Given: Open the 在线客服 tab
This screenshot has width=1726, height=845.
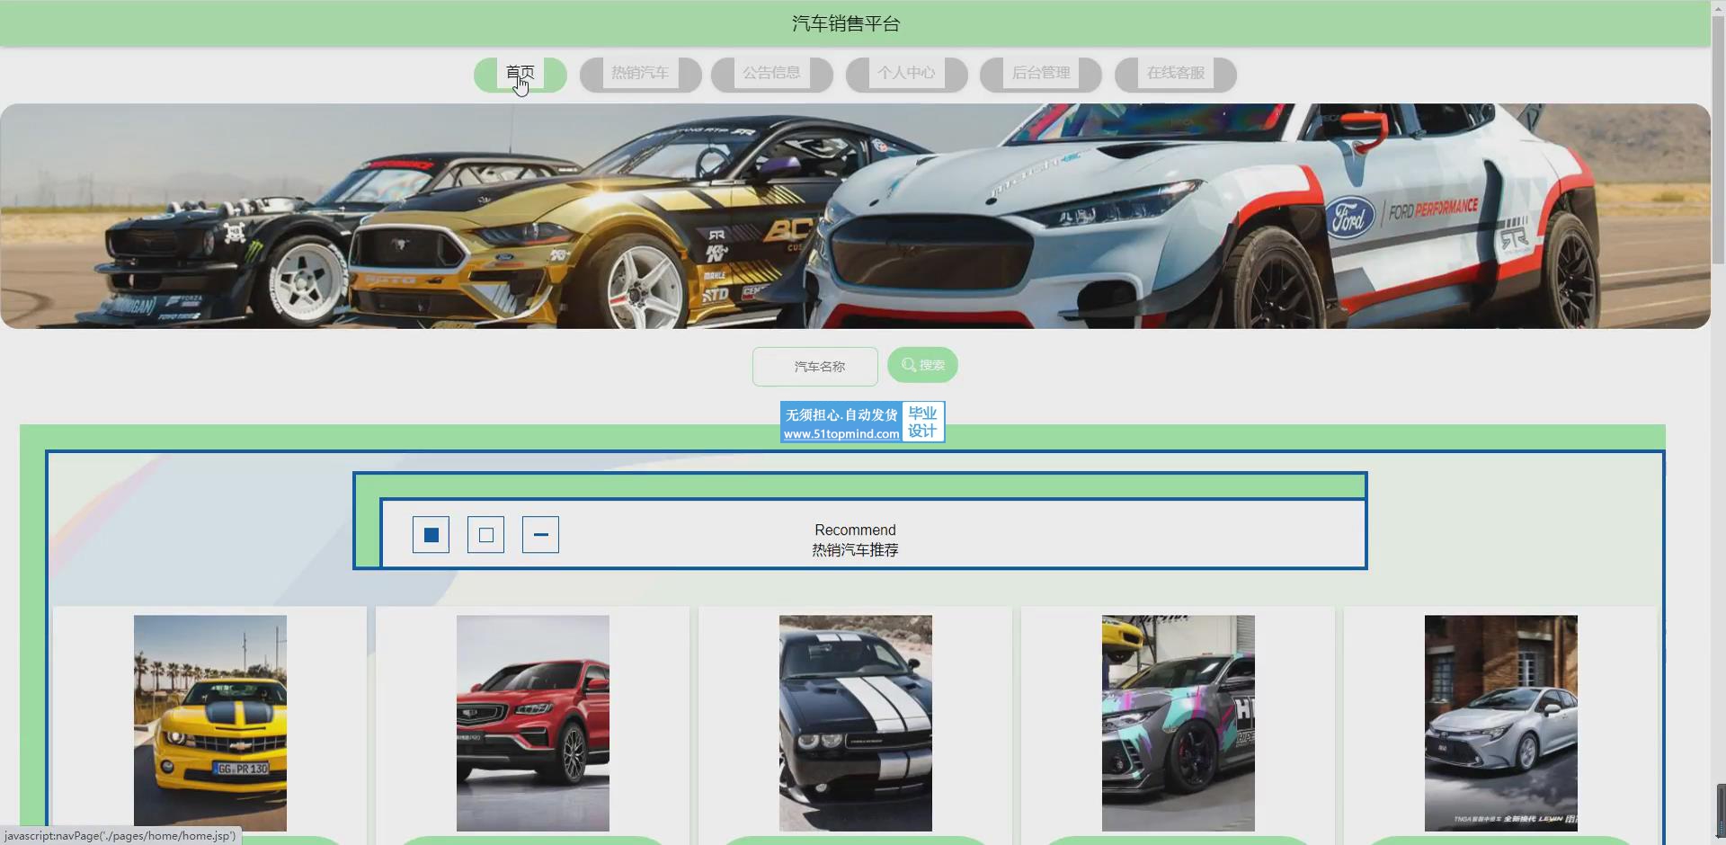Looking at the screenshot, I should pyautogui.click(x=1176, y=74).
